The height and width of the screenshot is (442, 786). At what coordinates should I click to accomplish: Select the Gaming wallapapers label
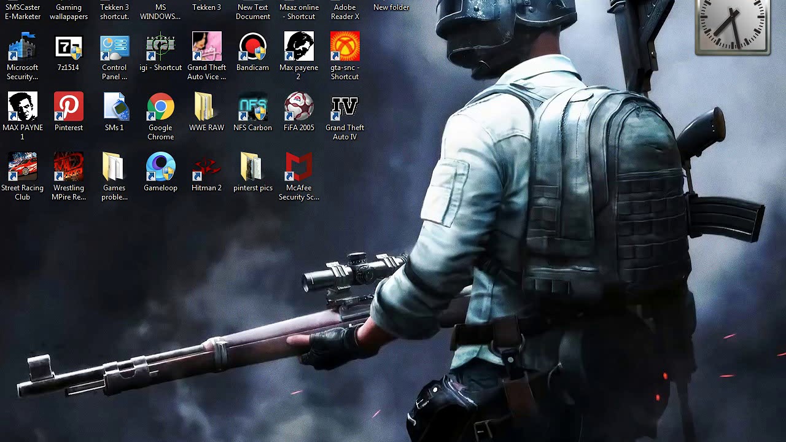69,12
